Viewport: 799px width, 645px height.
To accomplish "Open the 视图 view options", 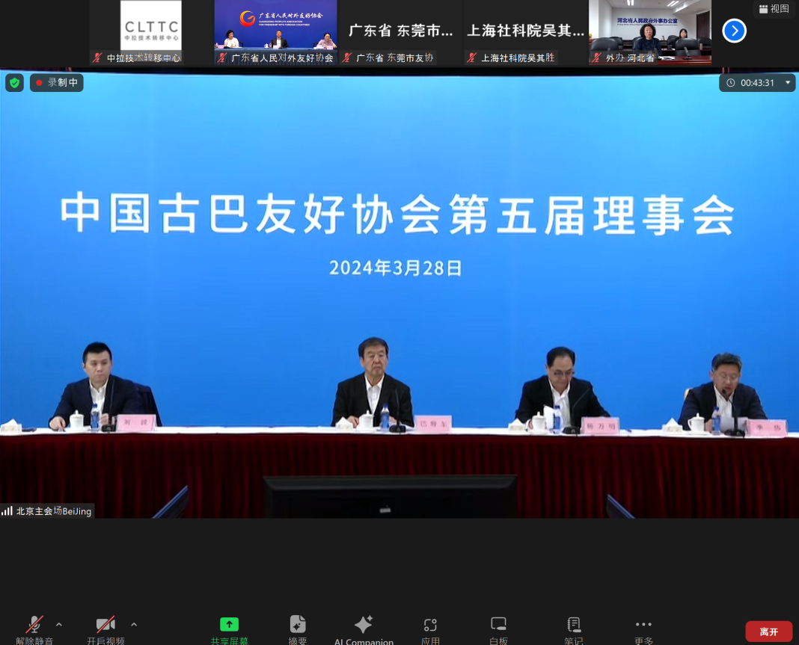I will pos(774,8).
